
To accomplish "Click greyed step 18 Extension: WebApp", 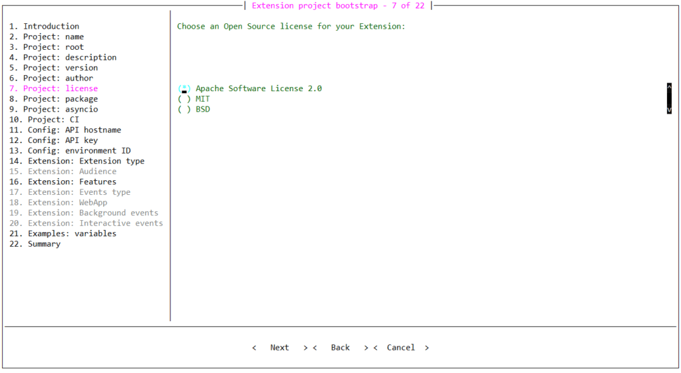I will (59, 203).
